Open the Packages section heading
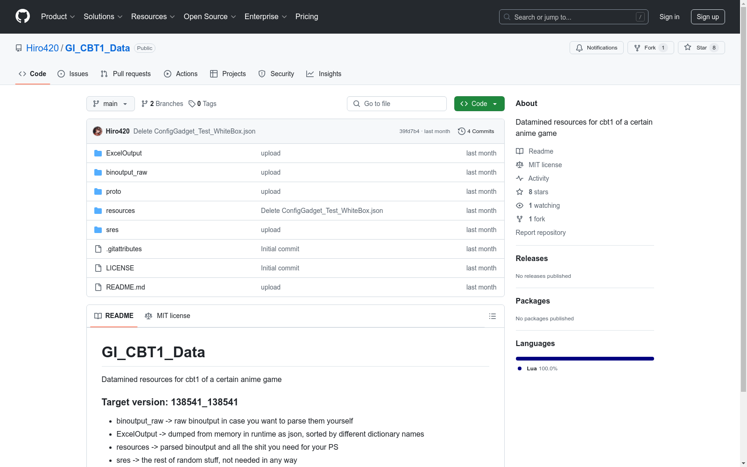747x467 pixels. (533, 301)
